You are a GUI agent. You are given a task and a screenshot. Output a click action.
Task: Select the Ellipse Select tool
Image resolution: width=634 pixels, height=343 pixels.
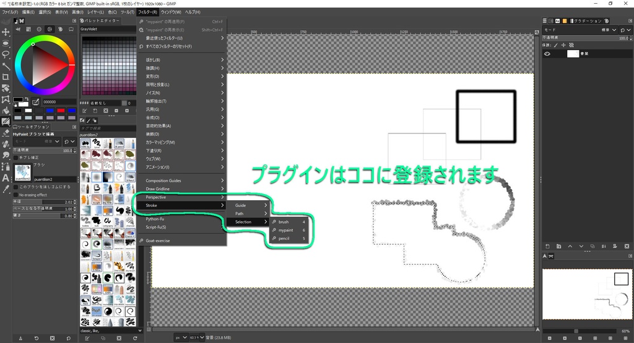tap(6, 43)
